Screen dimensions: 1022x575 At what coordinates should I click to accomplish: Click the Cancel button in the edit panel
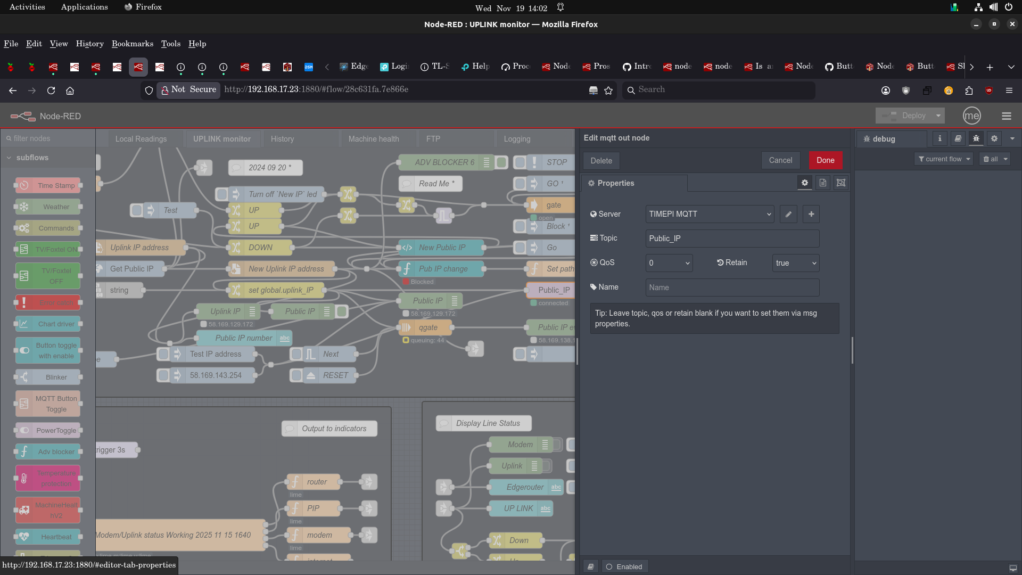780,160
